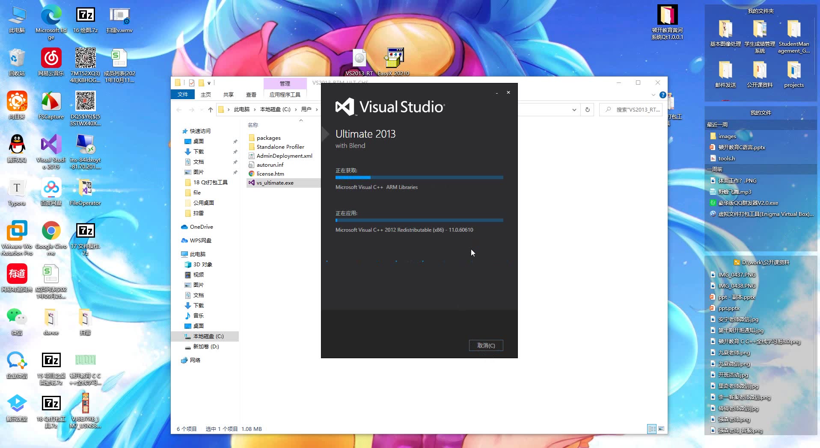
Task: Click the apply progress bar under 正在应用
Action: 419,220
